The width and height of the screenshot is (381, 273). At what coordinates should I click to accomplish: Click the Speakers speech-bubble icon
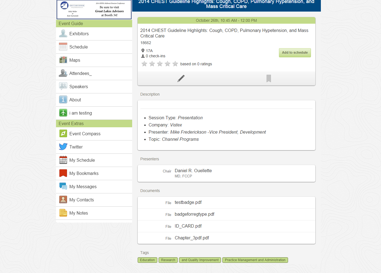(x=63, y=87)
